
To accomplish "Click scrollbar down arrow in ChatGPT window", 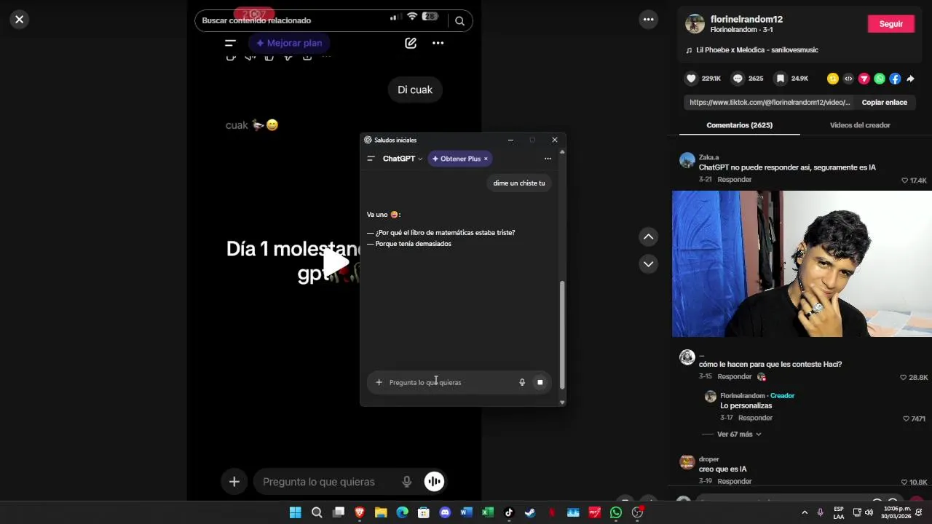I will coord(561,402).
